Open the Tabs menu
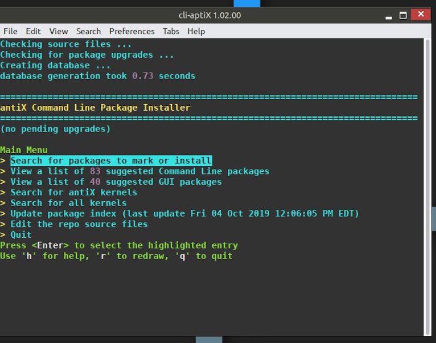 171,31
